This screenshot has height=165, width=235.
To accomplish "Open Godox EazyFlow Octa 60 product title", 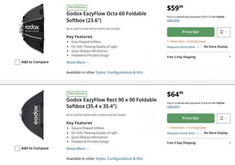I will click(106, 17).
